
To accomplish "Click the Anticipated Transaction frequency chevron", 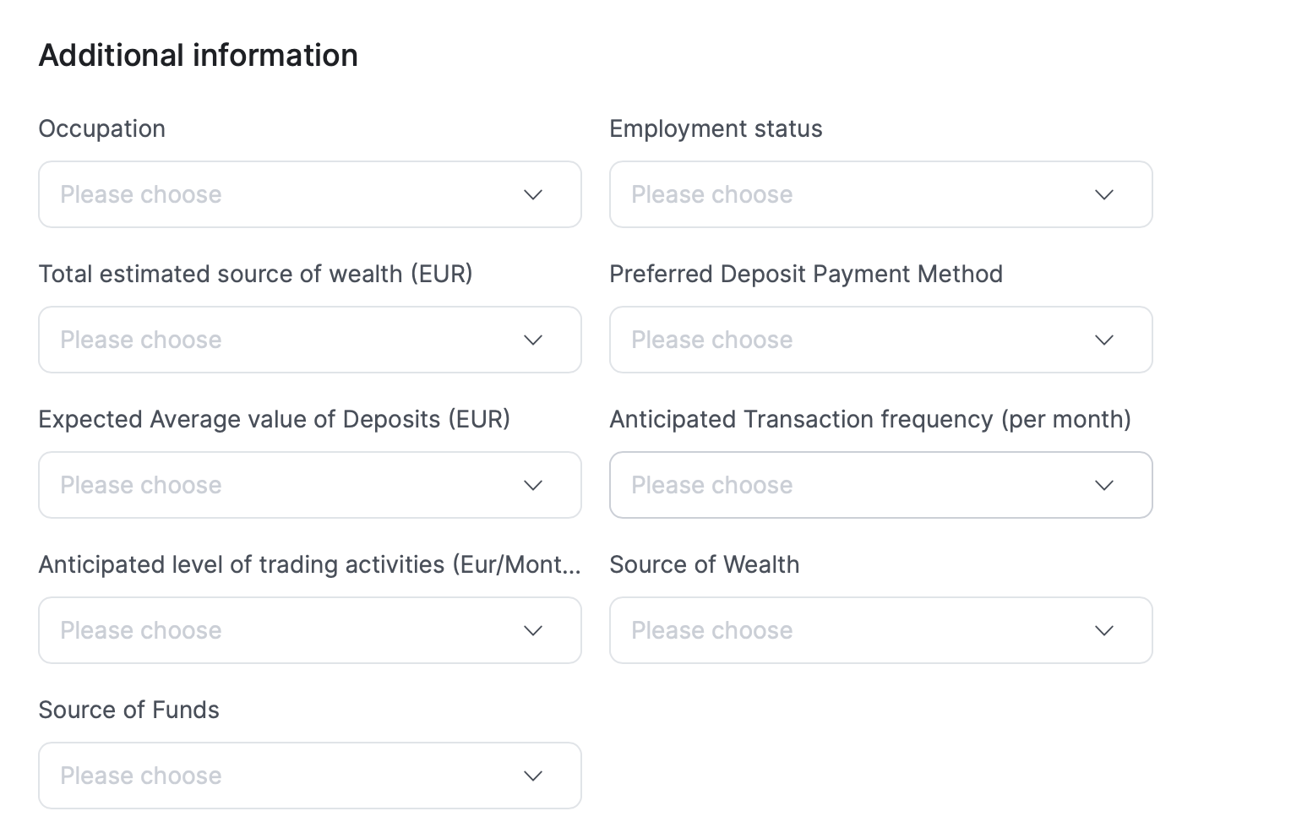I will point(1104,485).
